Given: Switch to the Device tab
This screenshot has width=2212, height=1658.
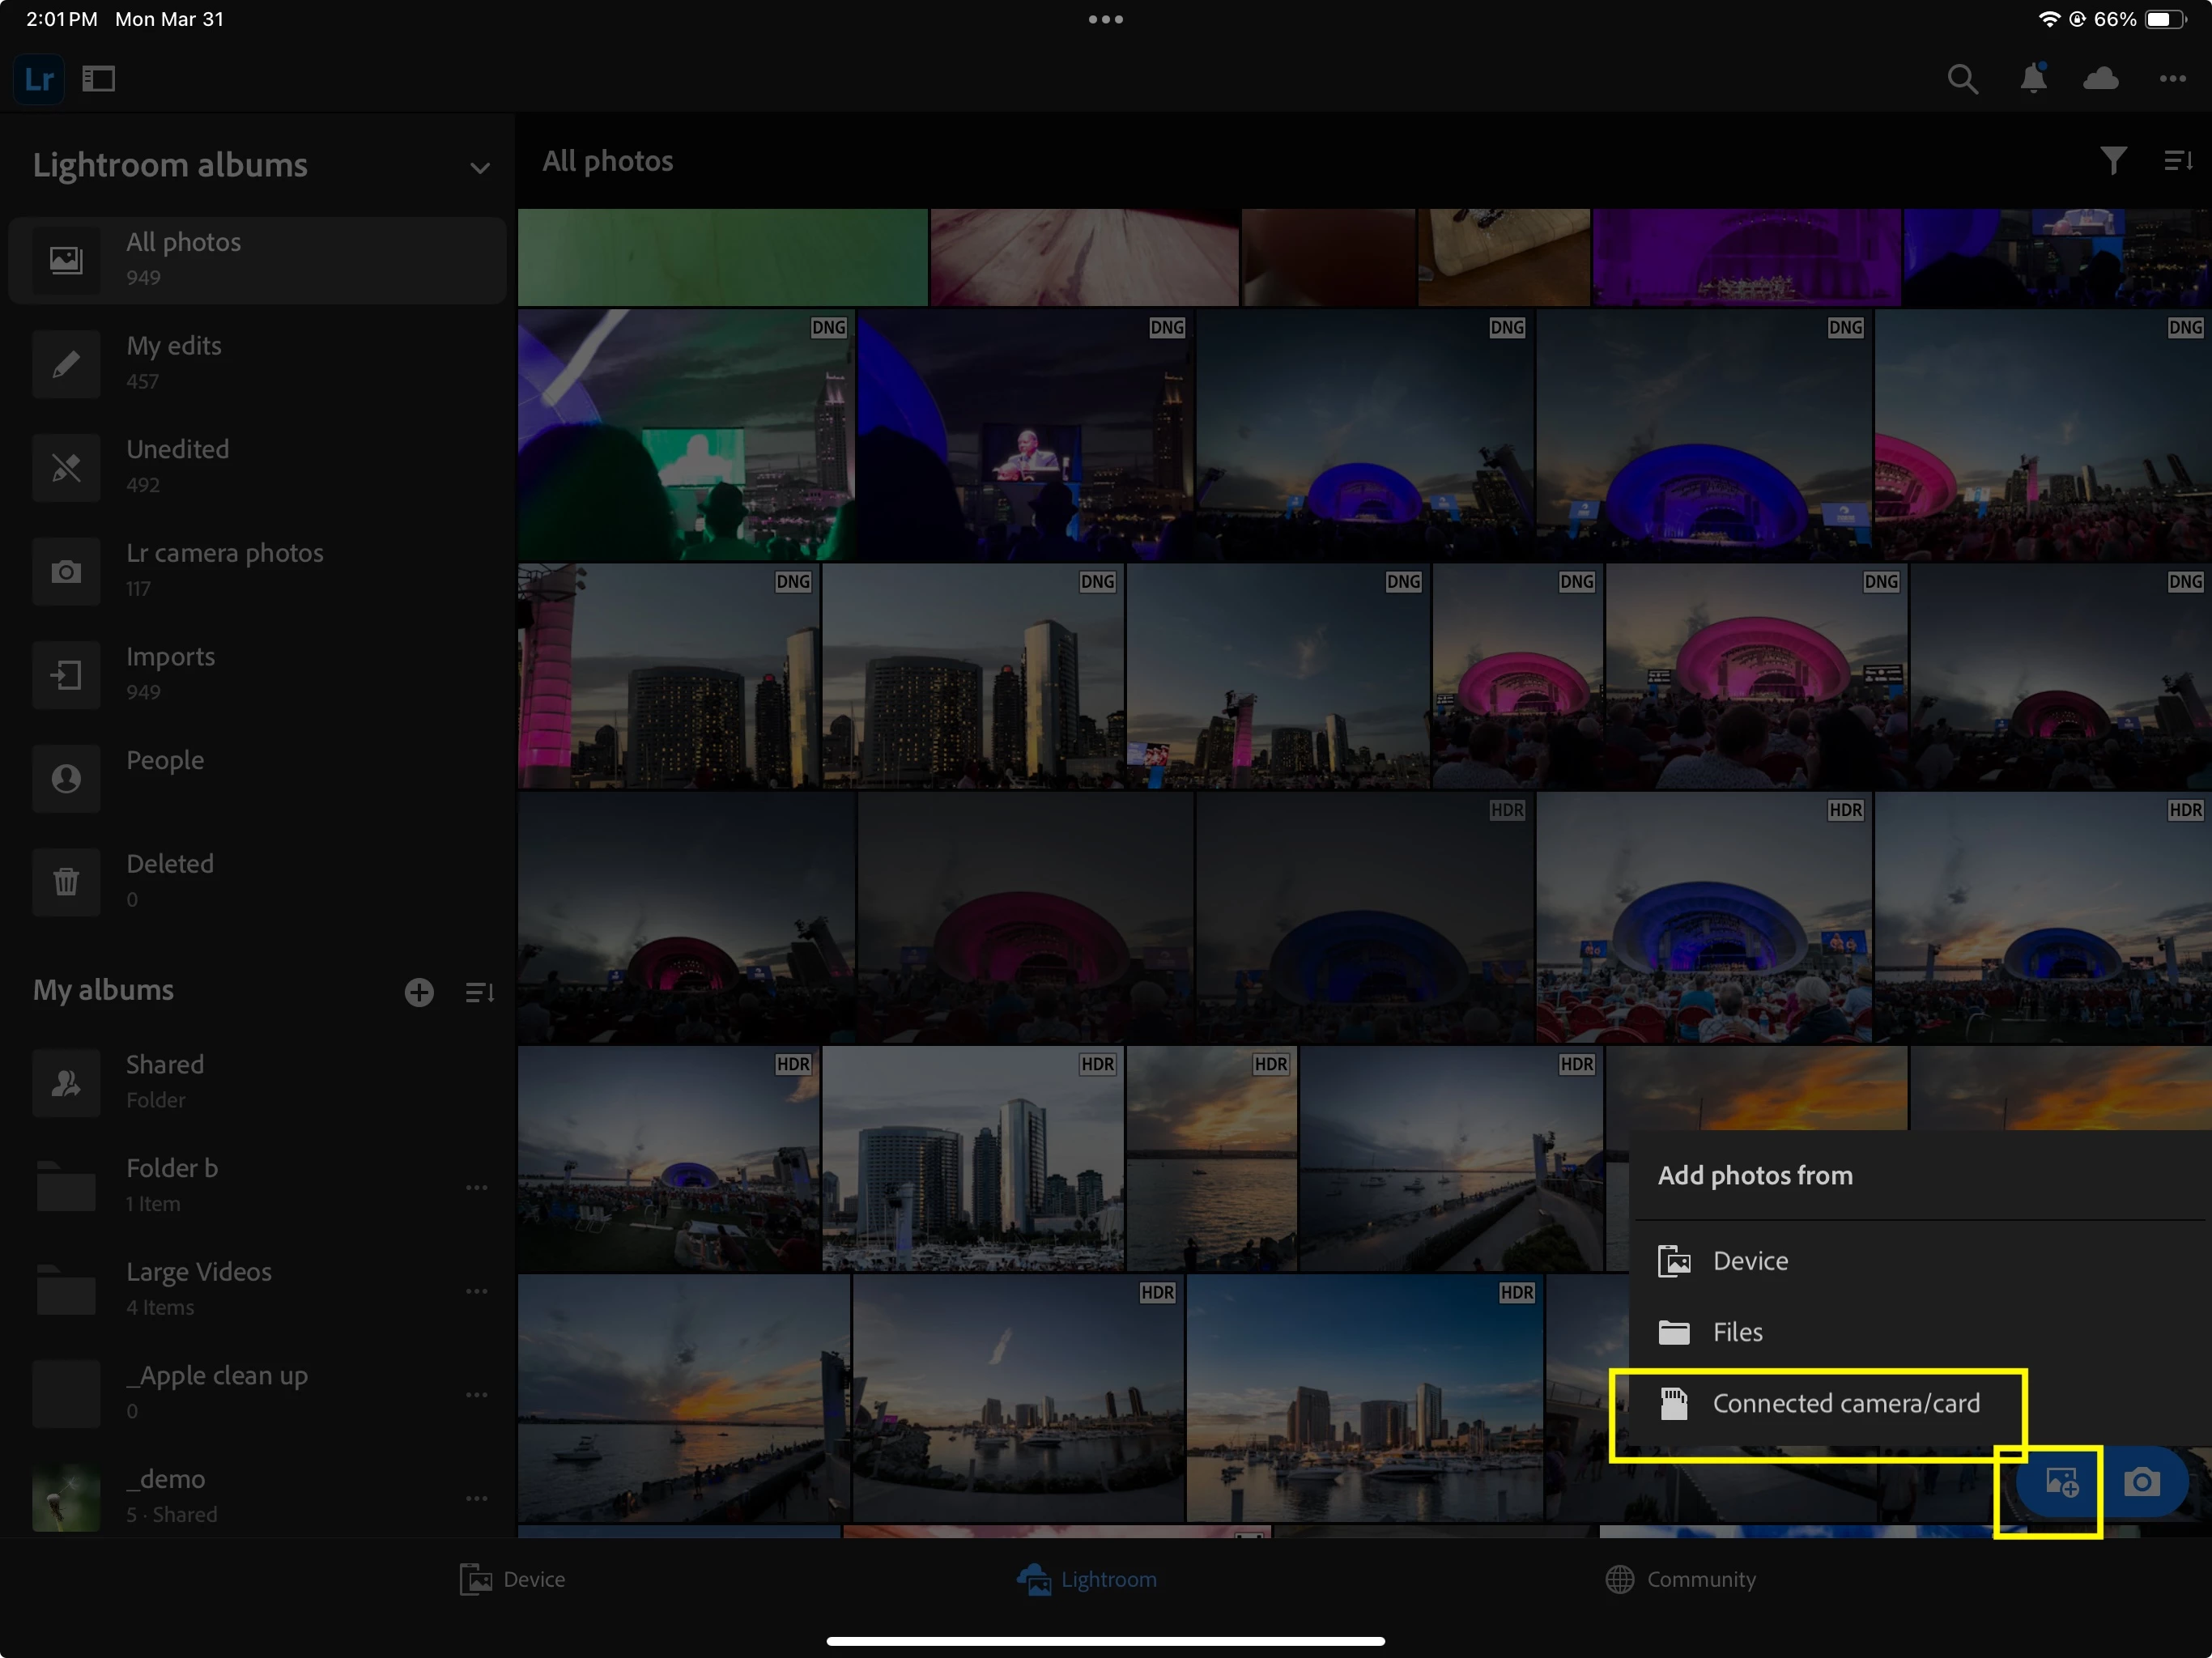Looking at the screenshot, I should click(x=513, y=1579).
